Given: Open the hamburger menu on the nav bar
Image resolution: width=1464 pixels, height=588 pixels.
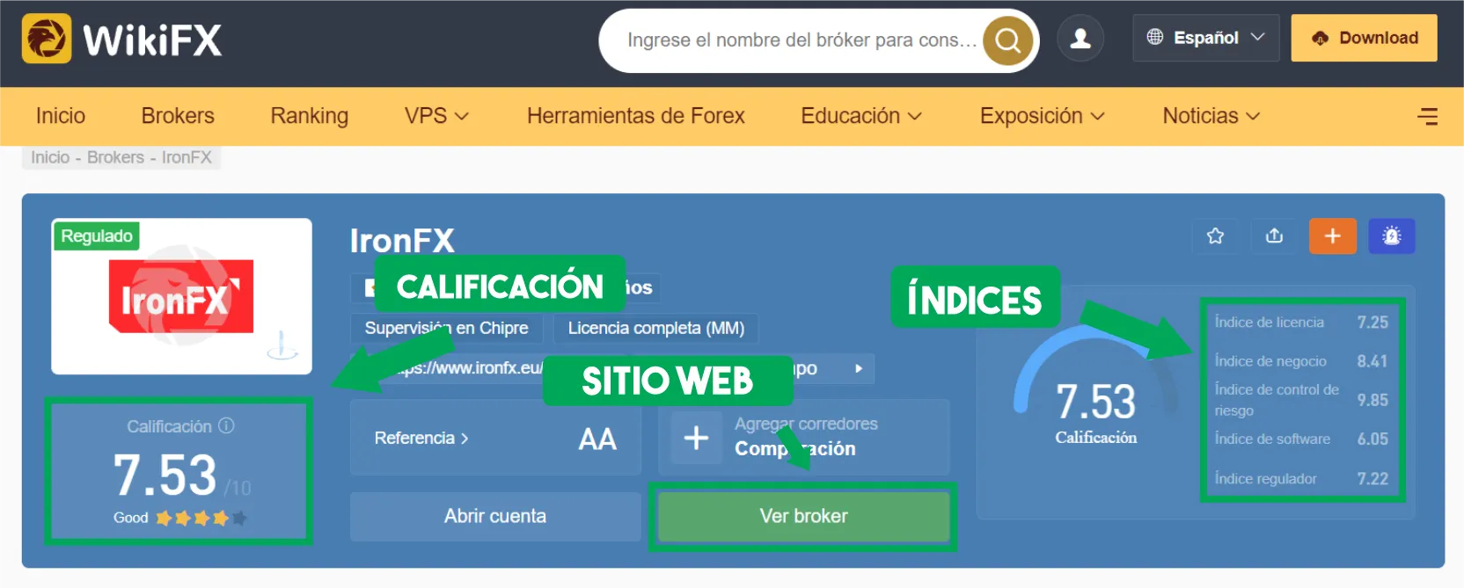Looking at the screenshot, I should pos(1428,116).
